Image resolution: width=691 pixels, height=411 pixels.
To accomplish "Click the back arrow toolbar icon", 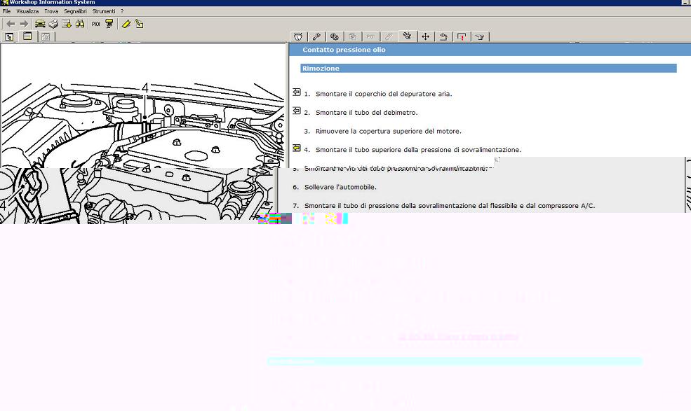I will point(11,24).
